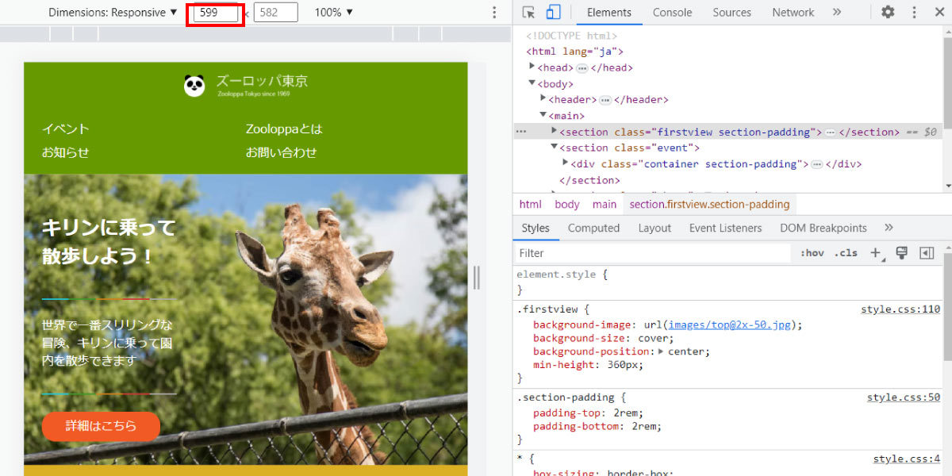
Task: Expand the head element node
Action: click(x=532, y=67)
